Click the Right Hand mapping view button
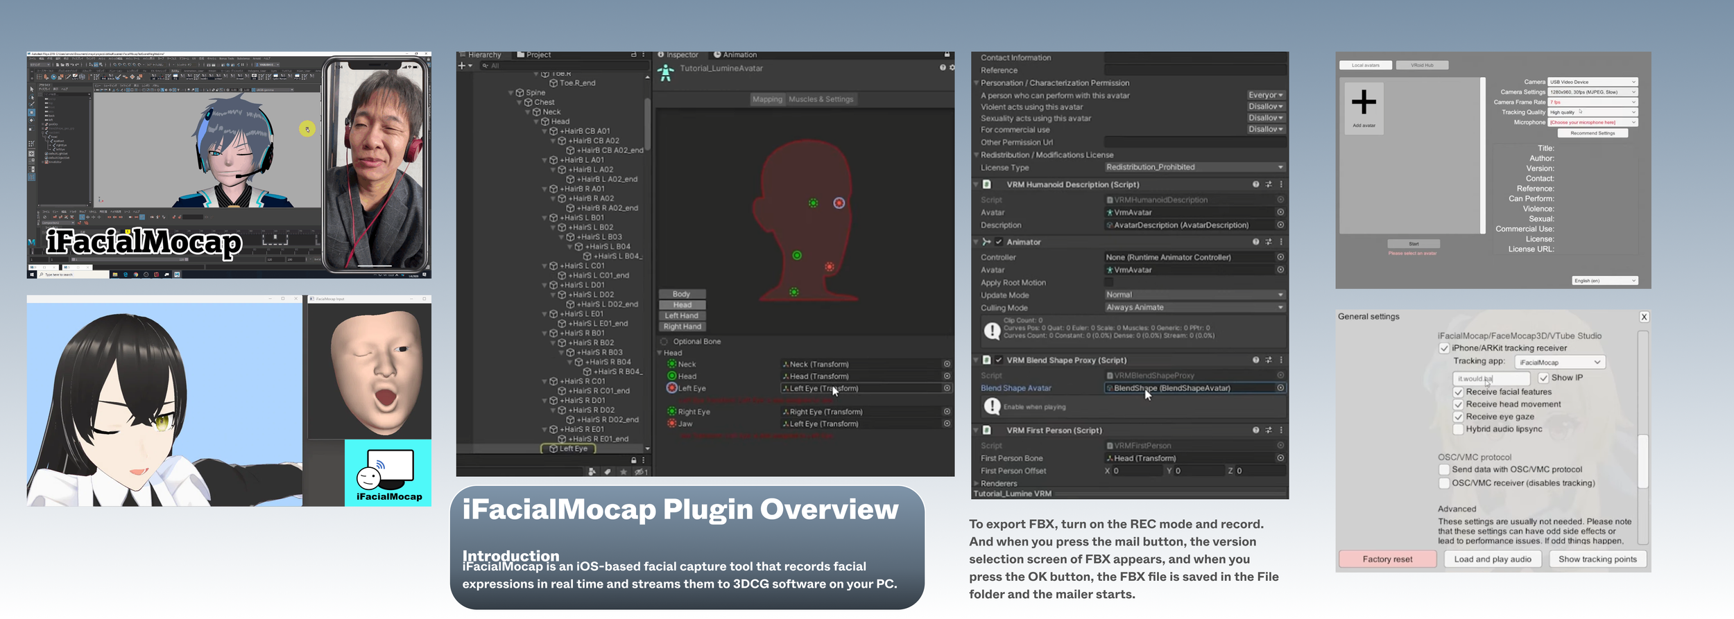This screenshot has width=1734, height=619. [x=682, y=326]
